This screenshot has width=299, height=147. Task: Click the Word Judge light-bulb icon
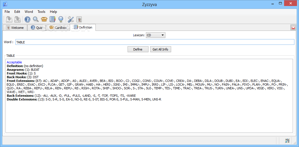(61, 19)
